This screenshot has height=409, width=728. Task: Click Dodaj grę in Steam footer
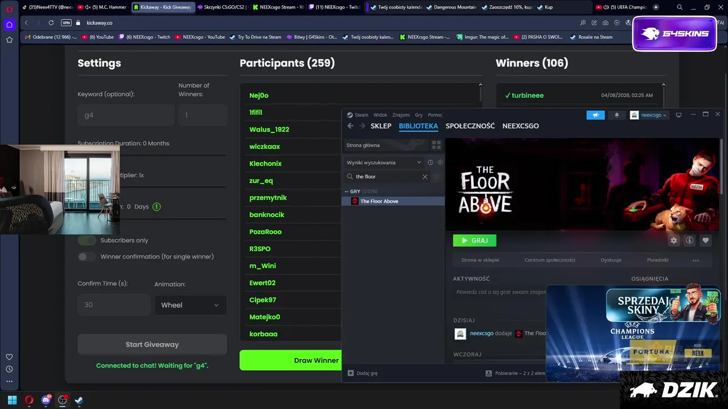coord(363,373)
